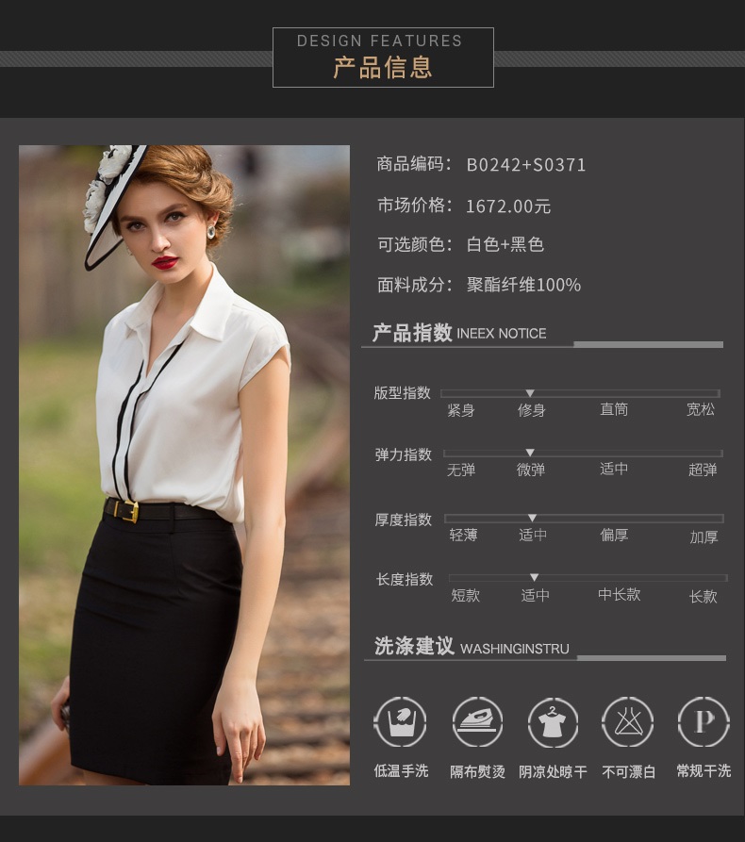This screenshot has height=842, width=745.
Task: Click the 直筒 fit label
Action: (614, 410)
